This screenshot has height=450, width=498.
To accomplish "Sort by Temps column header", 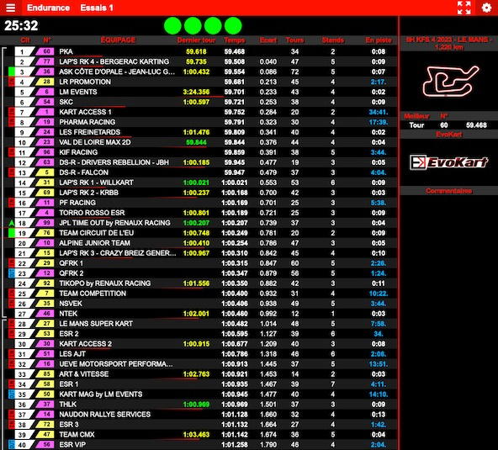I will pos(235,40).
